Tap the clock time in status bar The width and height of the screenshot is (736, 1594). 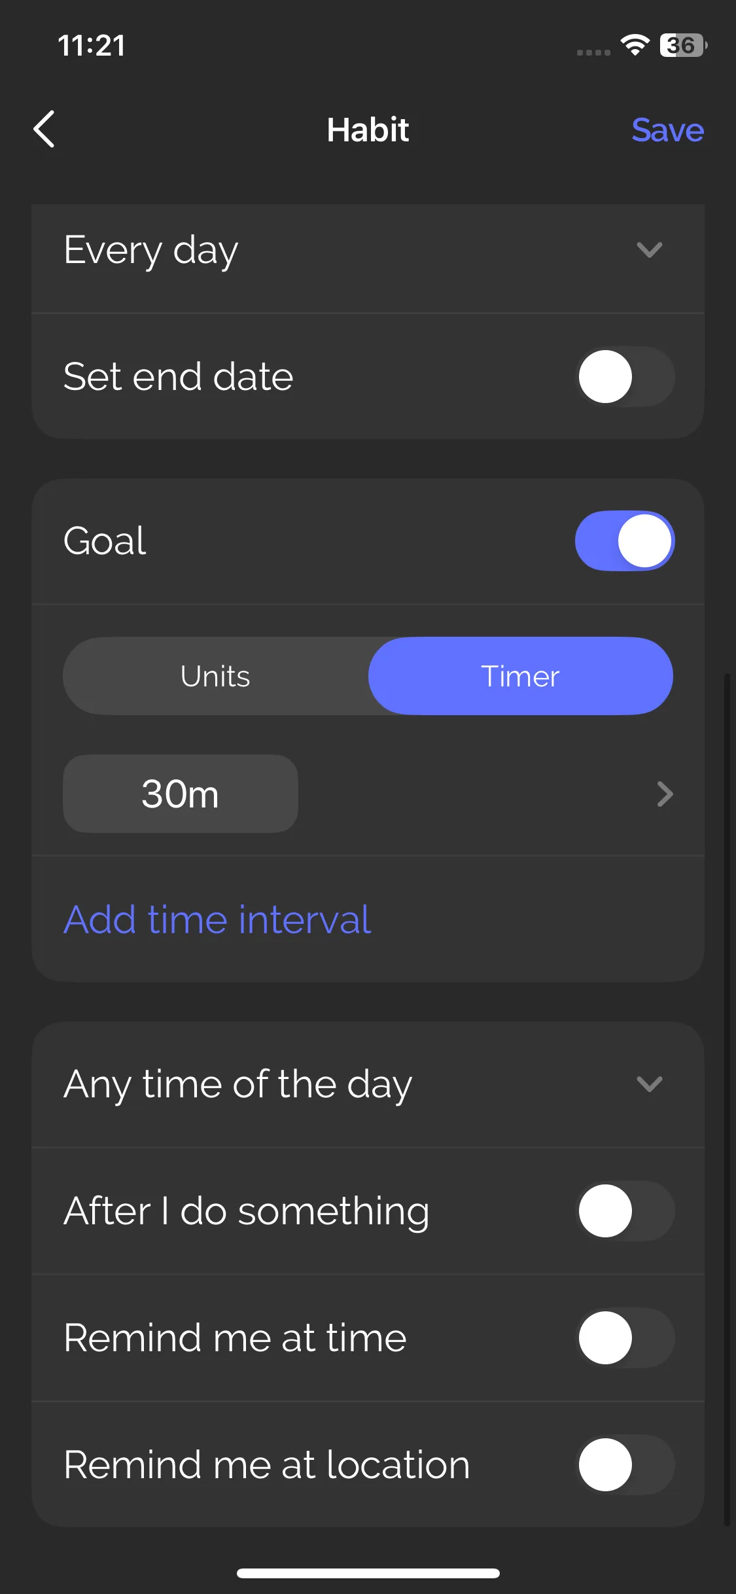pyautogui.click(x=92, y=45)
